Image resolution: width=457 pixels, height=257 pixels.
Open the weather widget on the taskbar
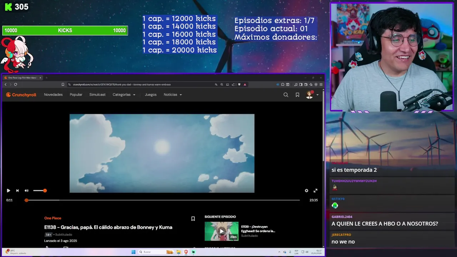tap(15, 252)
